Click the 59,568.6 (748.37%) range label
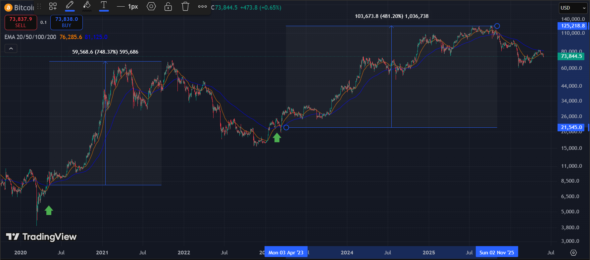Viewport: 590px width, 260px height. click(105, 52)
